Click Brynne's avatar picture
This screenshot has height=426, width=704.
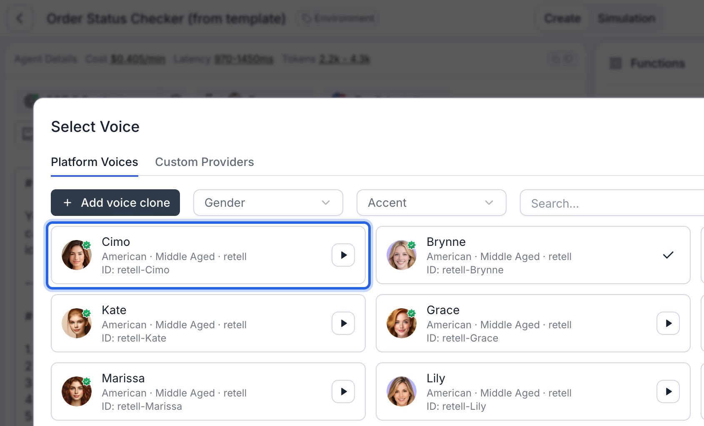pyautogui.click(x=402, y=255)
